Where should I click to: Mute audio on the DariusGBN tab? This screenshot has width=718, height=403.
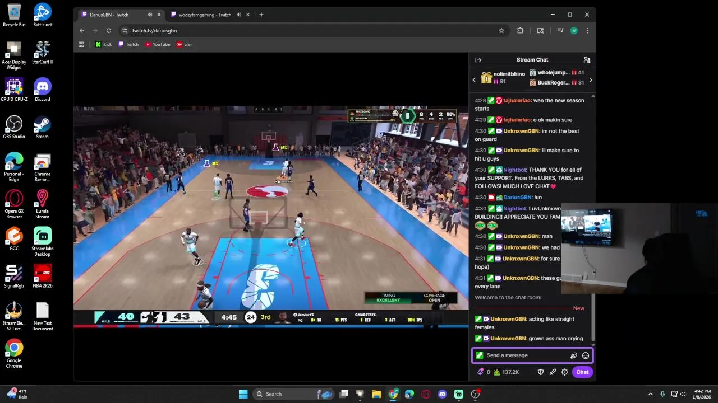tap(150, 15)
